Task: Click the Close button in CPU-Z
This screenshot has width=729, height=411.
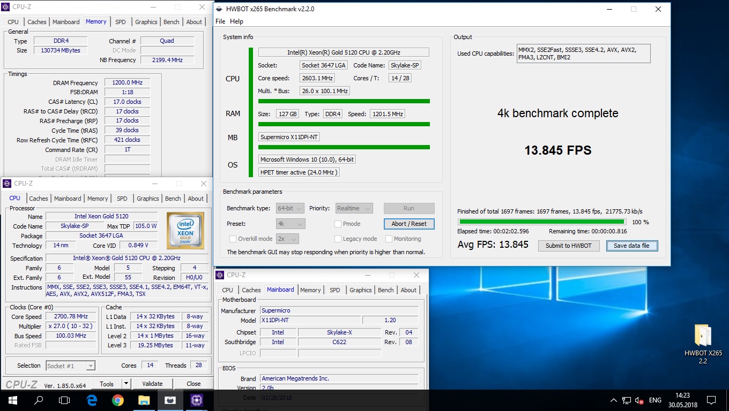Action: [194, 384]
